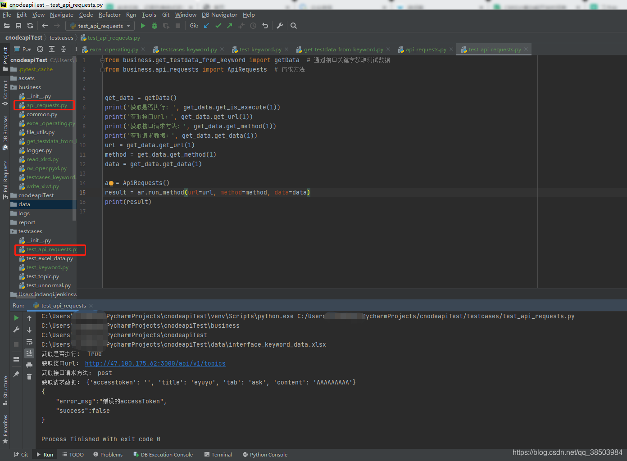Toggle the Pull Requests sidebar button
This screenshot has height=461, width=627.
click(5, 179)
